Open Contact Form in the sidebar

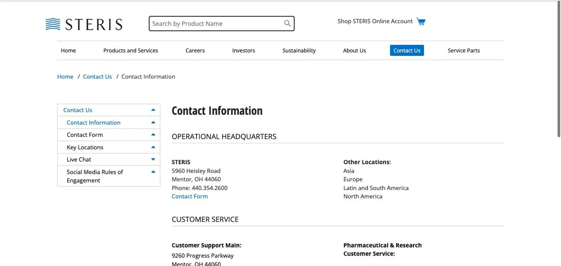point(85,135)
